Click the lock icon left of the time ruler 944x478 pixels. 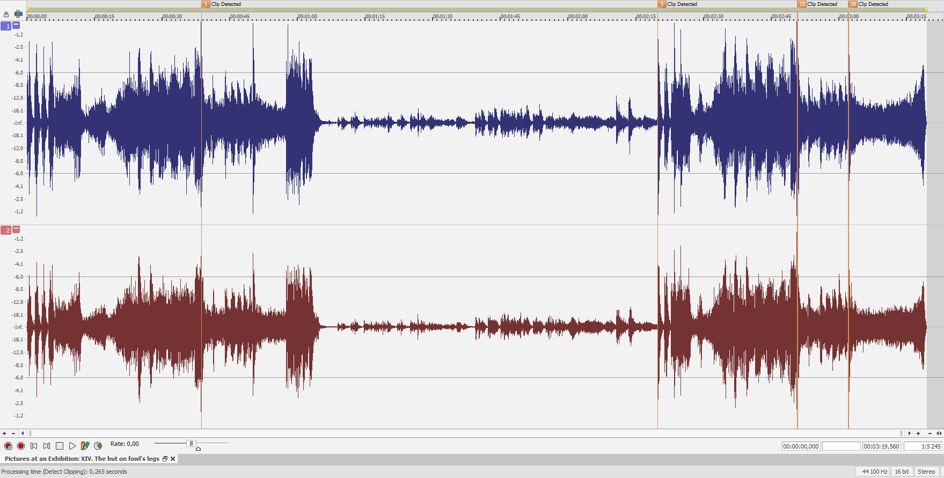pos(6,14)
